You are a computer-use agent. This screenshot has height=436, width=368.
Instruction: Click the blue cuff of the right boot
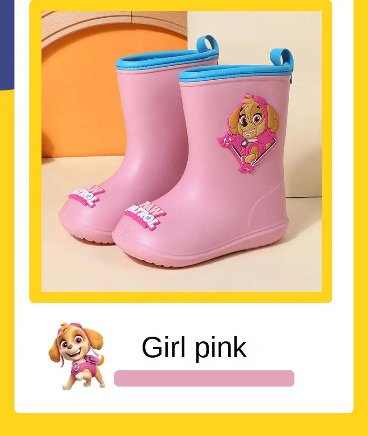point(235,73)
